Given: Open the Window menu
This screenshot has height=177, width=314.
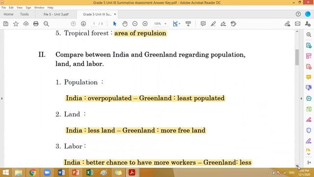Looking at the screenshot, I should (x=39, y=8).
